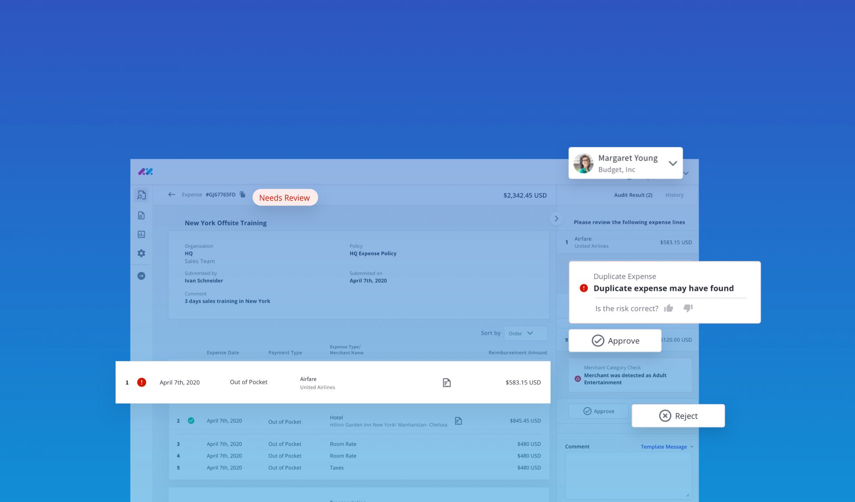
Task: Open the documents sidebar icon
Action: 141,216
